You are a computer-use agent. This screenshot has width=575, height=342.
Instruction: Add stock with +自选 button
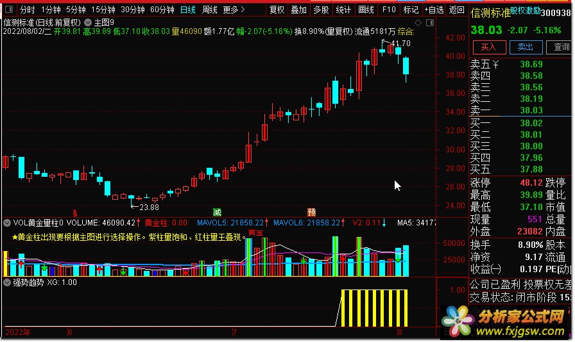434,10
